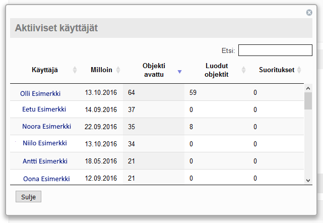Click the Etsi search field
The height and width of the screenshot is (223, 323).
(x=275, y=50)
